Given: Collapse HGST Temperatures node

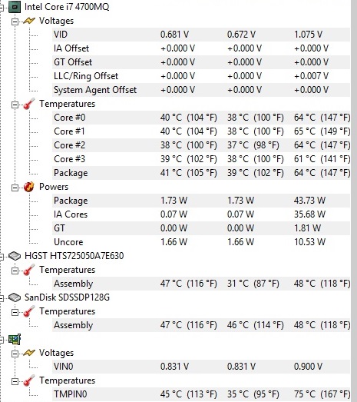Looking at the screenshot, I should point(15,271).
